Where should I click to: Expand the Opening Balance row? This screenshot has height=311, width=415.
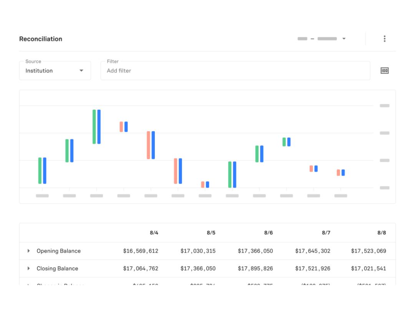tap(28, 251)
